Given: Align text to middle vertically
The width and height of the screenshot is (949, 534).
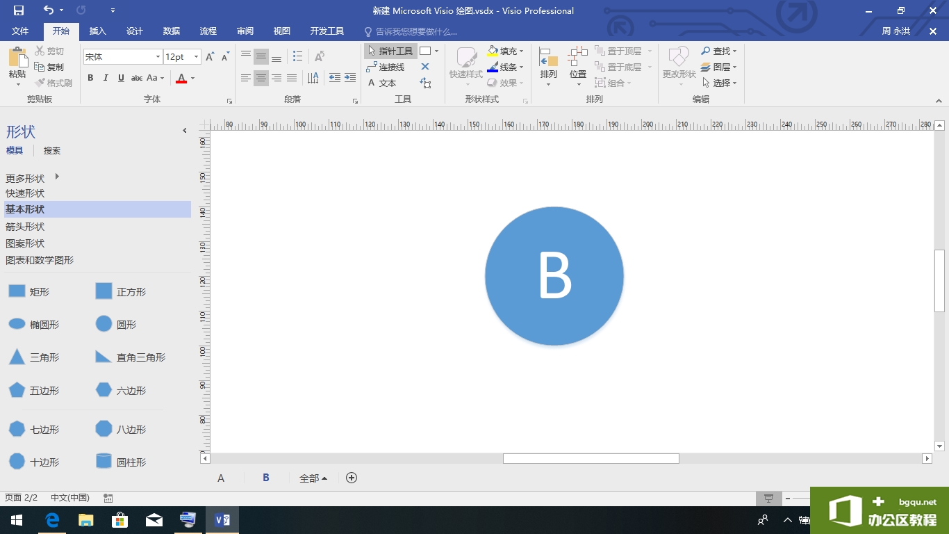Looking at the screenshot, I should point(261,56).
